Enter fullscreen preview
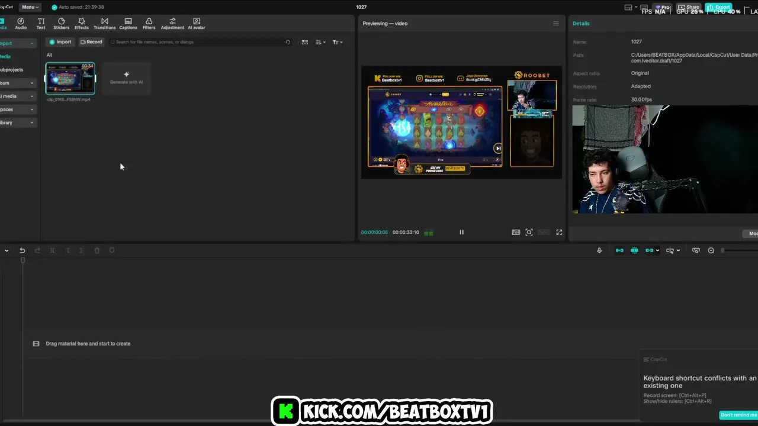 coord(559,232)
